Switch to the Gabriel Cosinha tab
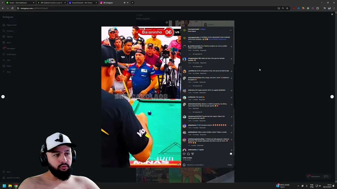The height and width of the screenshot is (189, 337). (x=51, y=3)
